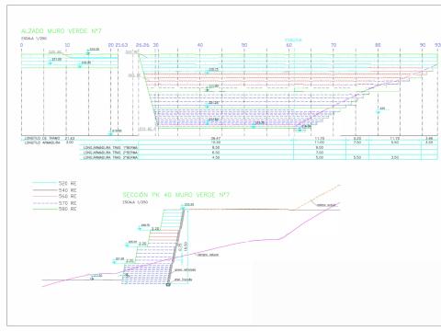Click station label '70' on elevation axis

[x=334, y=45]
